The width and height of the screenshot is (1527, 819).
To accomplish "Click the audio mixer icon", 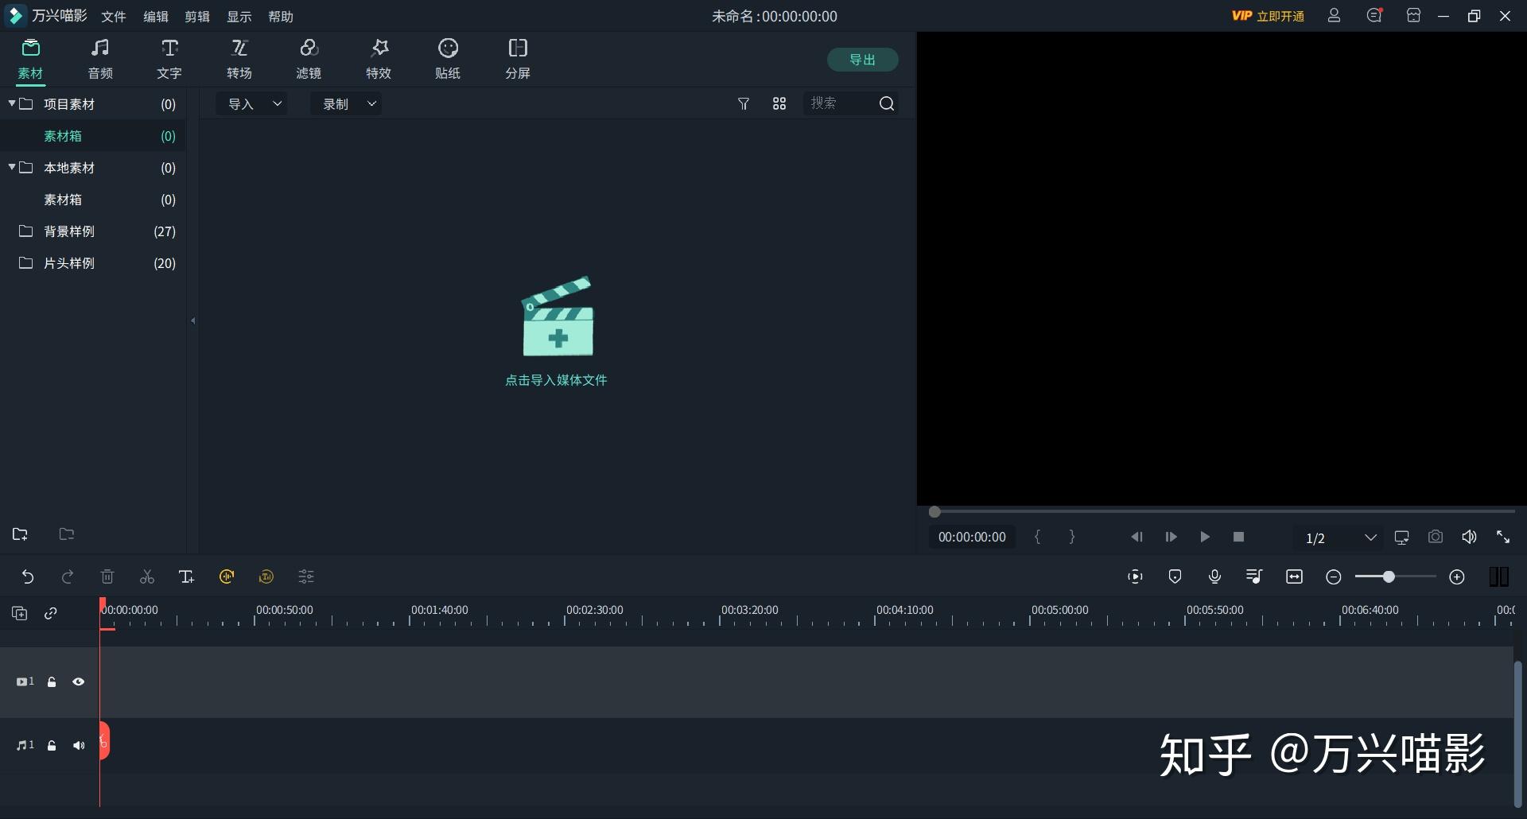I will 1254,576.
